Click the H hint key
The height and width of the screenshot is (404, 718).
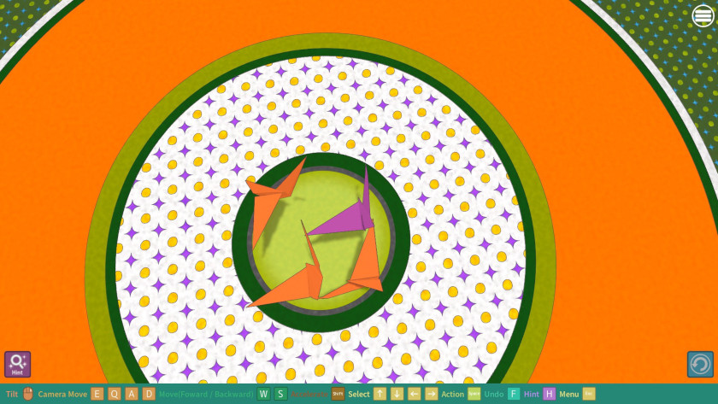pyautogui.click(x=549, y=394)
